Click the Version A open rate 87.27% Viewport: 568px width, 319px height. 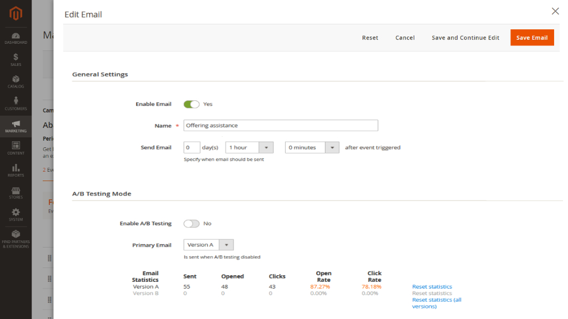tap(320, 286)
